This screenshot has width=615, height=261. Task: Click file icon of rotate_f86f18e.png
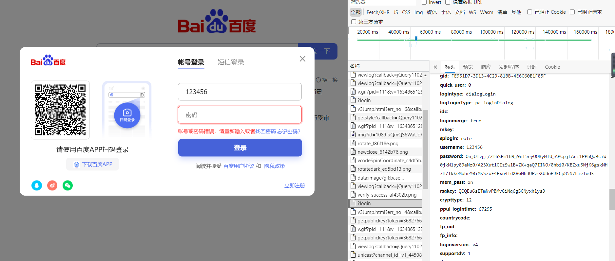coord(353,143)
